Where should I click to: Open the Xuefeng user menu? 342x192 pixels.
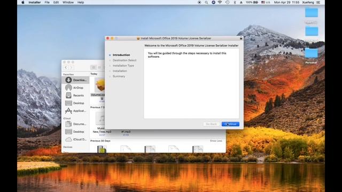(x=308, y=2)
